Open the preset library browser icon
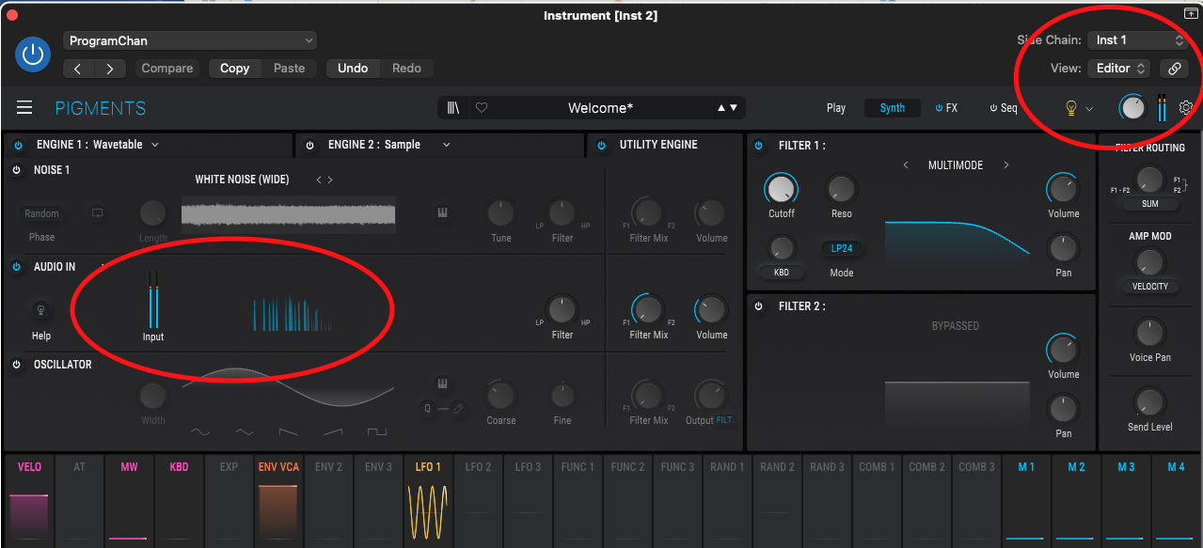 pyautogui.click(x=452, y=108)
